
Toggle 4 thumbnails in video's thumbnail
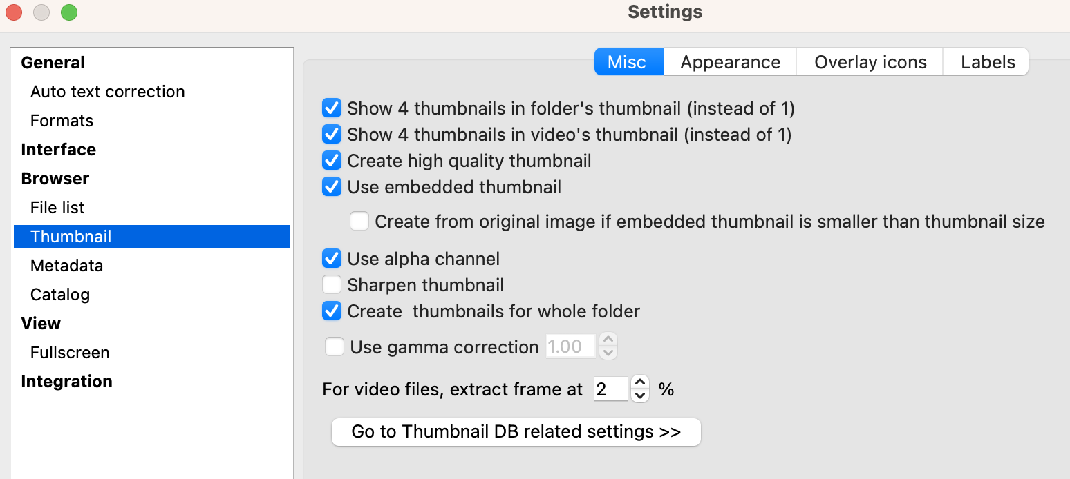coord(332,135)
